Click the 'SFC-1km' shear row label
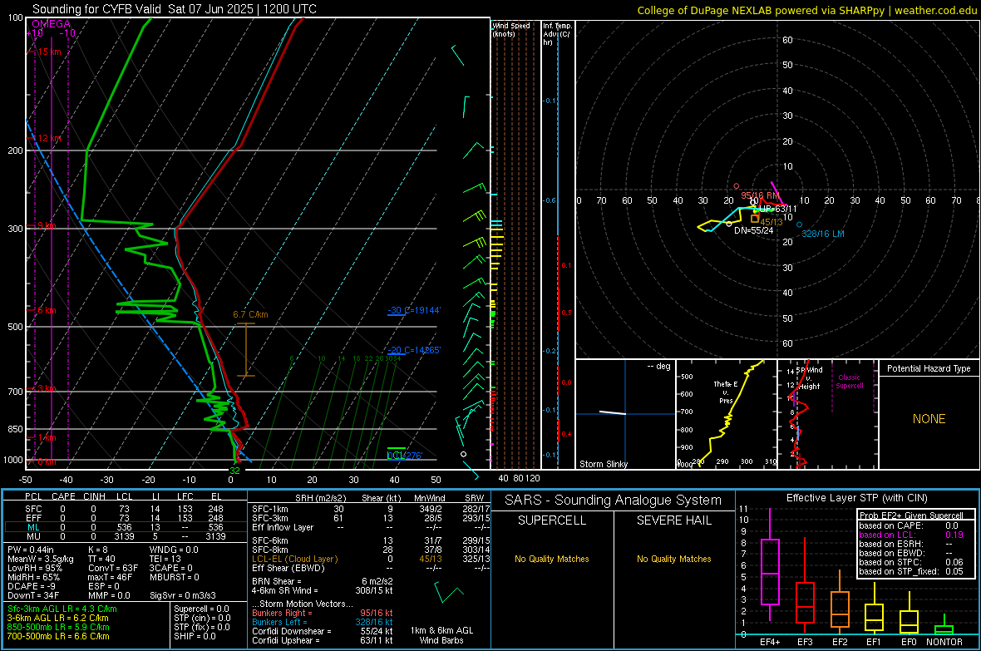This screenshot has height=651, width=981. tap(269, 509)
